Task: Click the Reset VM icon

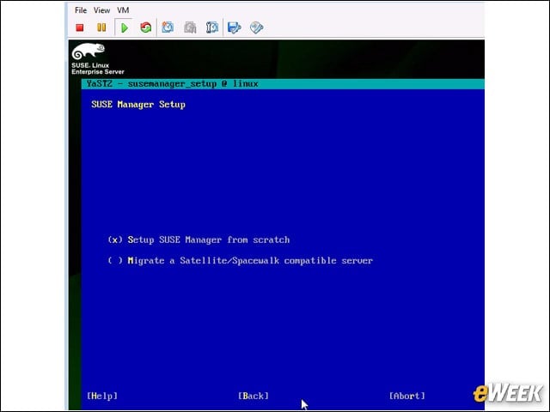Action: tap(145, 27)
